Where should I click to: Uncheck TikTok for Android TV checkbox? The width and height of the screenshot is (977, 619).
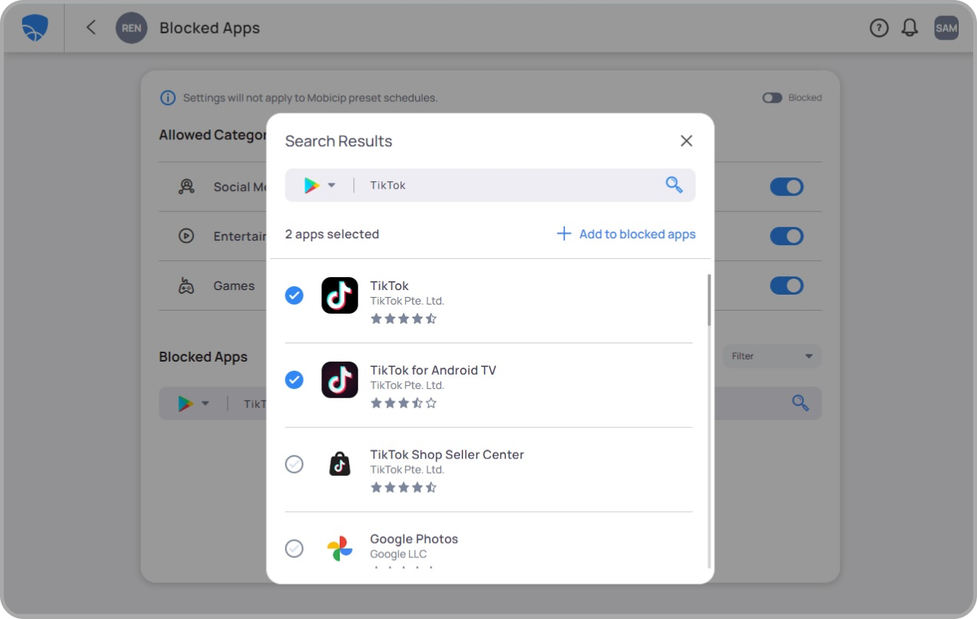point(294,379)
